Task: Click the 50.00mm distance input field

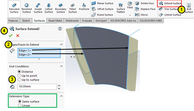Action: click(37, 87)
